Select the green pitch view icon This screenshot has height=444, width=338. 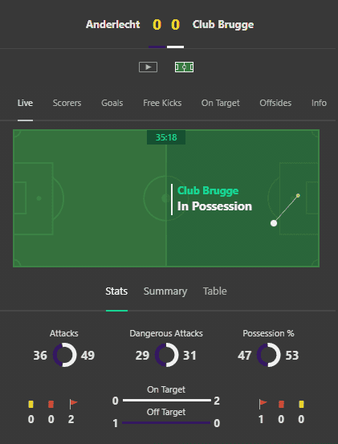click(x=185, y=67)
